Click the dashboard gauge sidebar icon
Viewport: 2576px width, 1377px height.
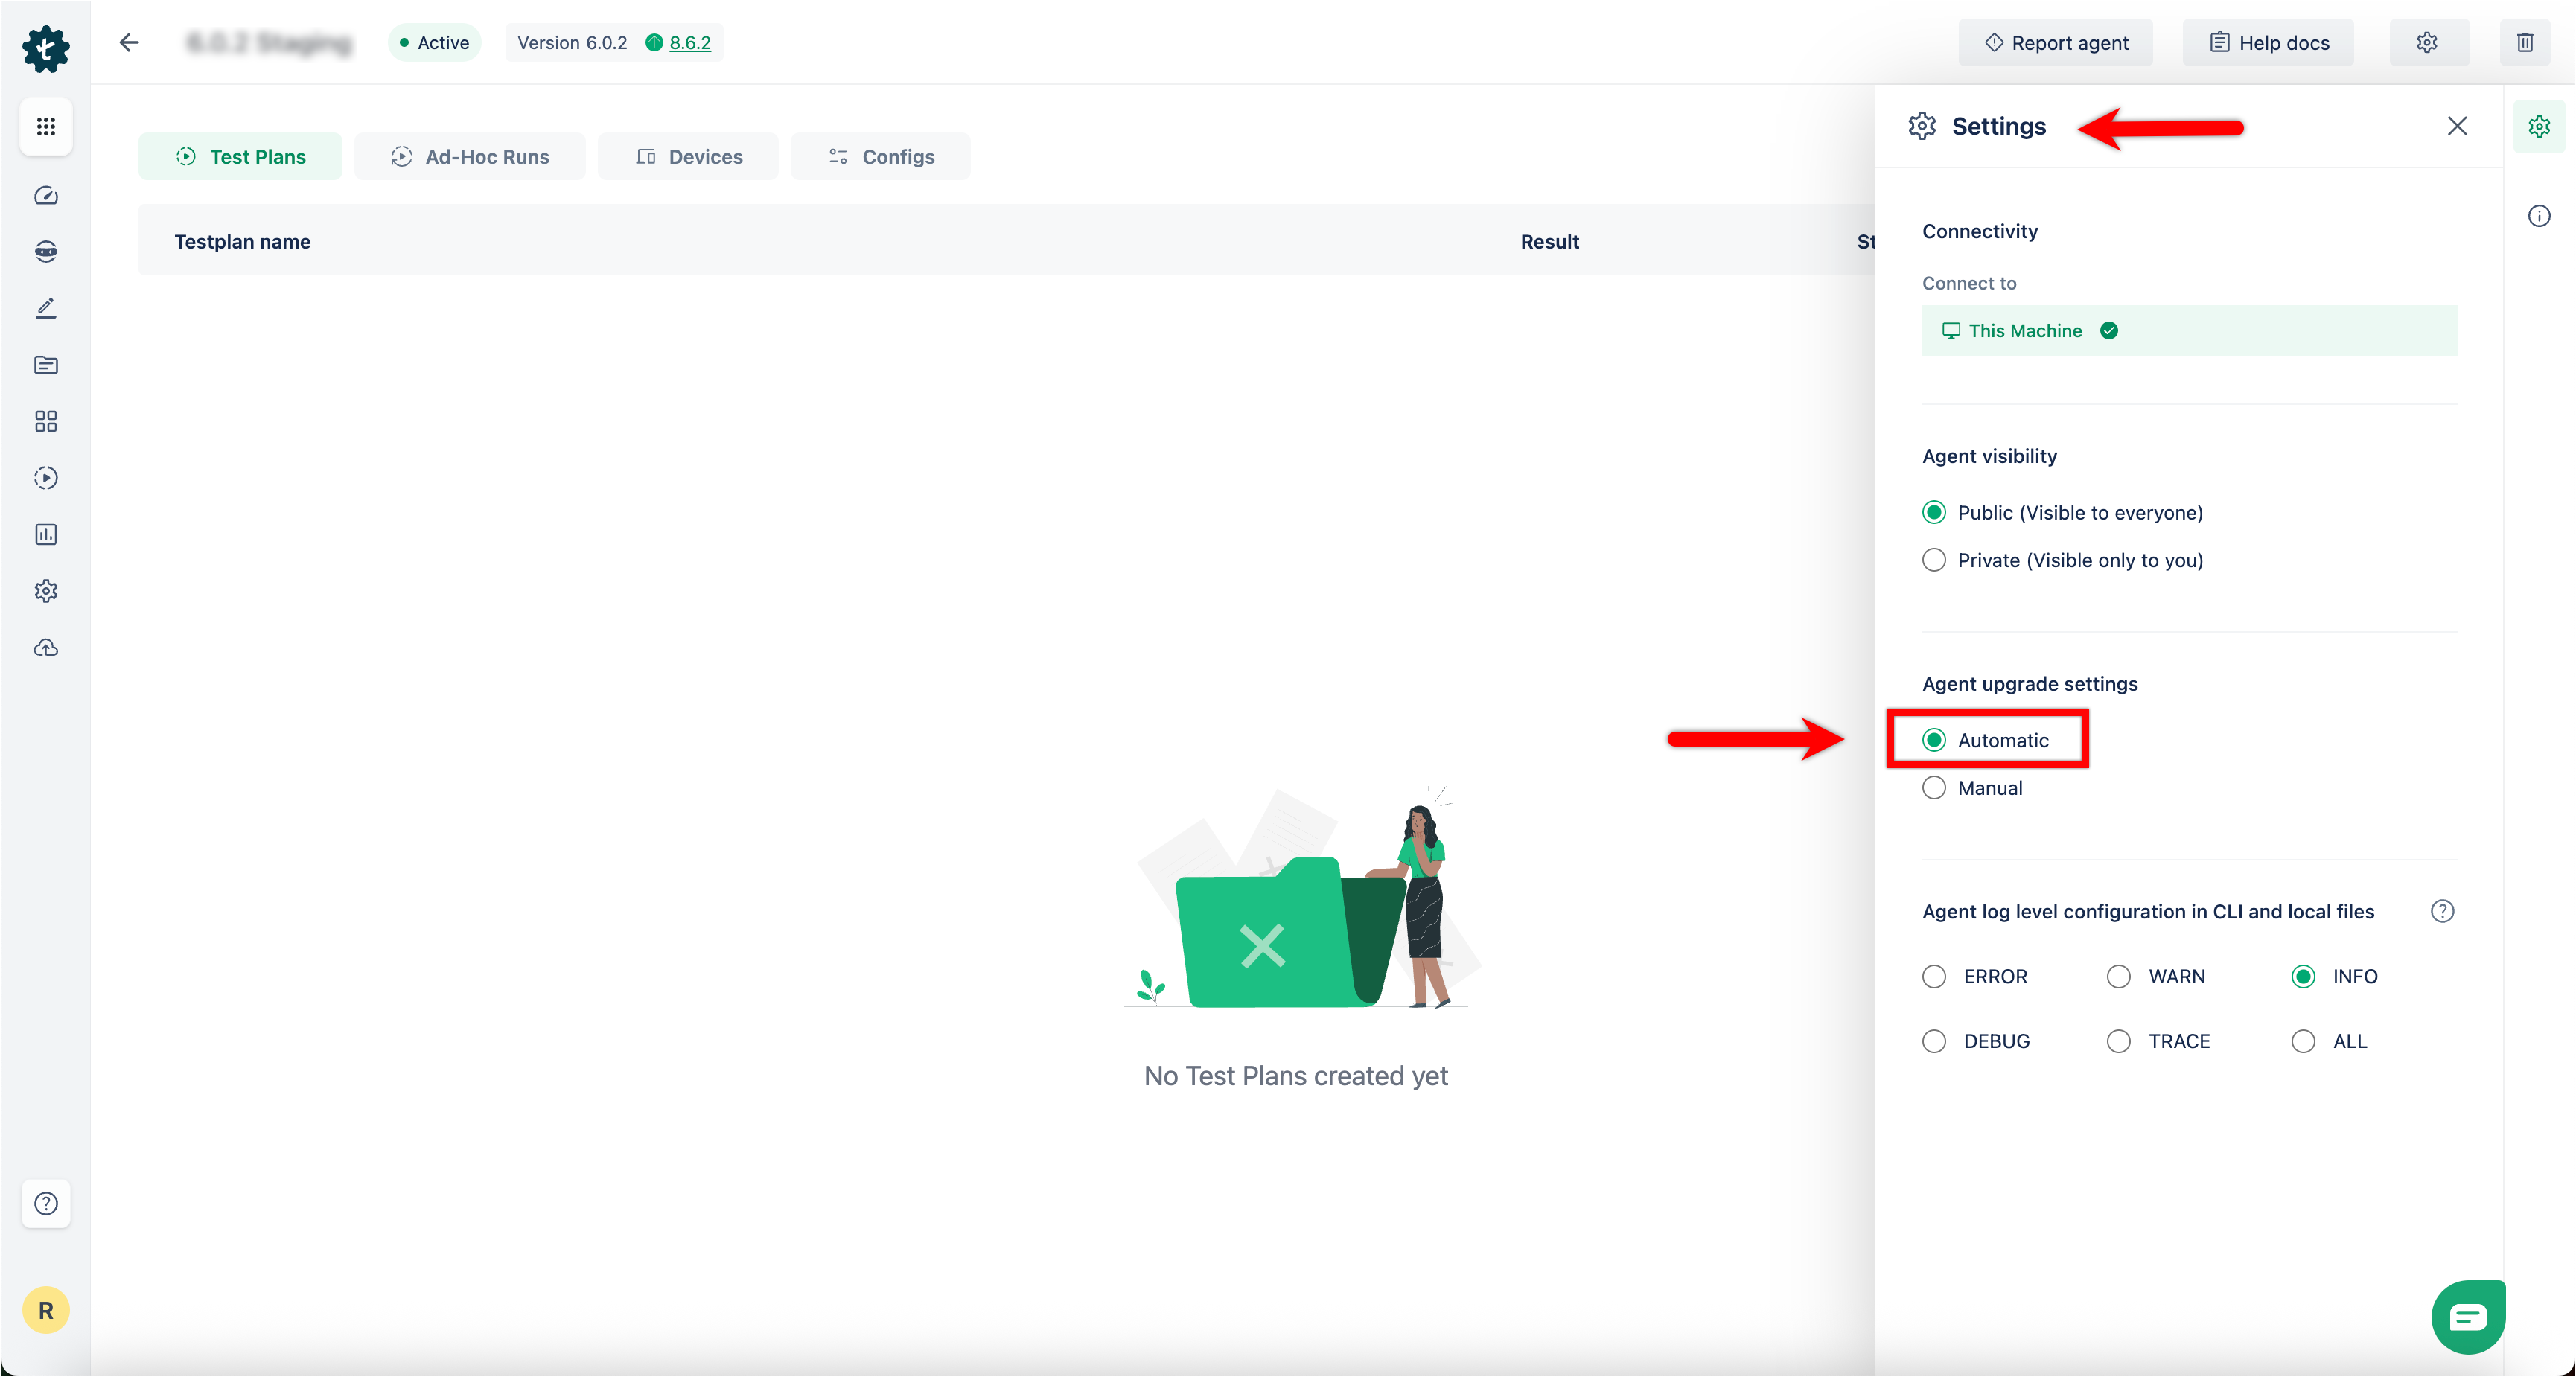(46, 196)
